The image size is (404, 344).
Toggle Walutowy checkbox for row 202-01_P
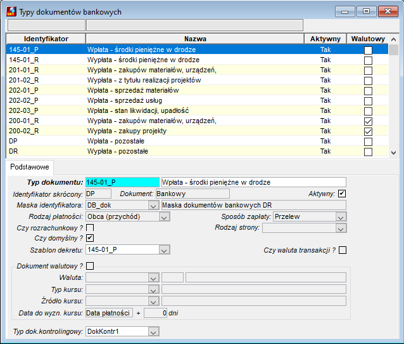coord(368,91)
